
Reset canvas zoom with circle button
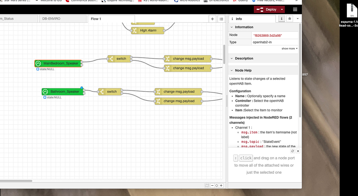pos(217,186)
